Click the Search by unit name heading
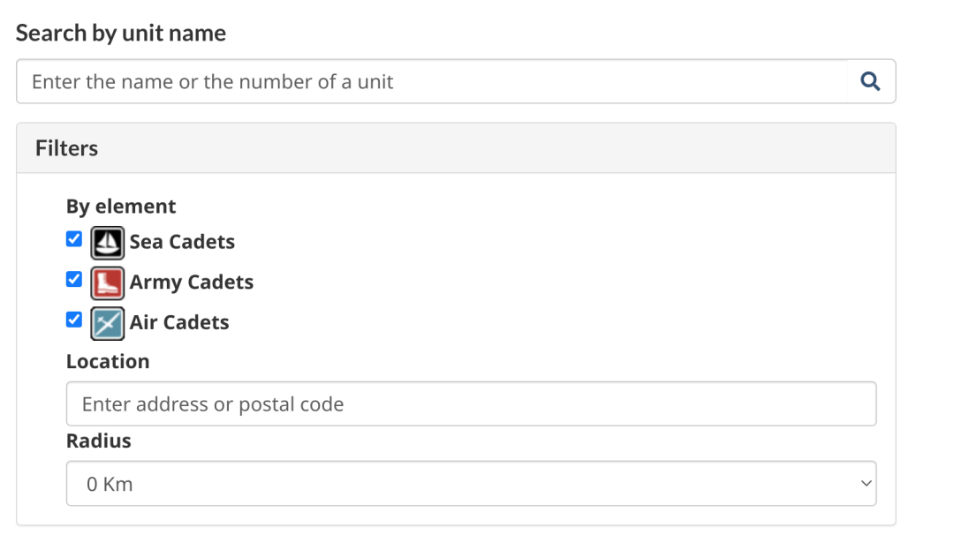954x535 pixels. (121, 34)
